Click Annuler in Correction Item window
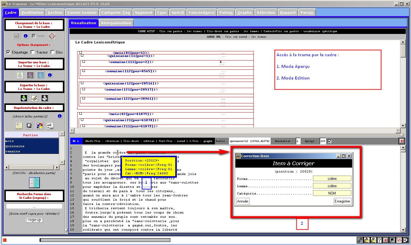This screenshot has height=245, width=411. click(243, 201)
